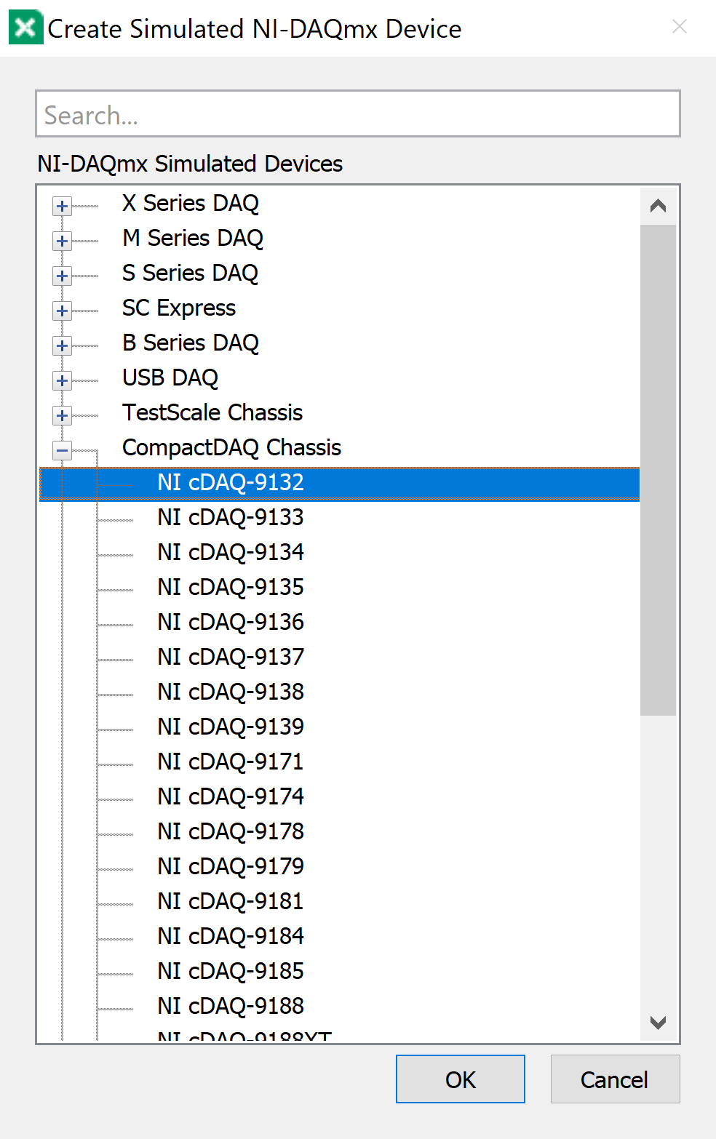This screenshot has width=716, height=1139.
Task: Cancel the simulated device creation
Action: [615, 1079]
